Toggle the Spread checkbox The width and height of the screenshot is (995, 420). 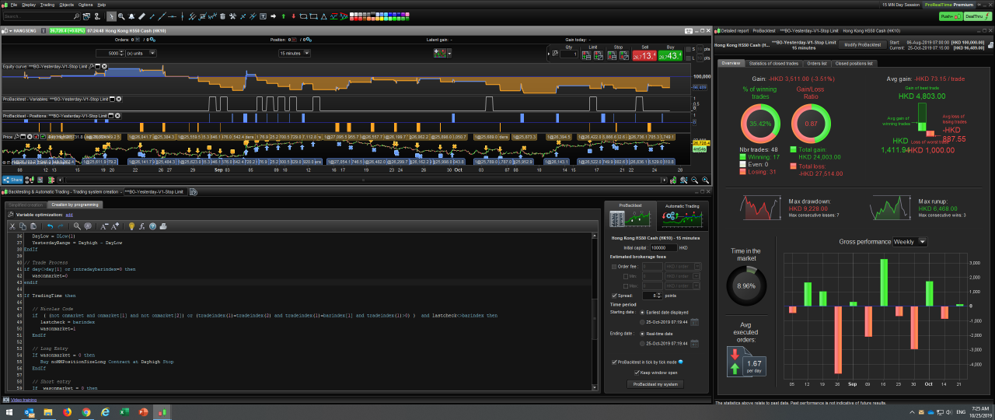tap(614, 296)
